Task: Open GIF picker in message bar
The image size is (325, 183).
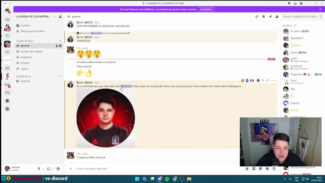Action: [x=254, y=169]
